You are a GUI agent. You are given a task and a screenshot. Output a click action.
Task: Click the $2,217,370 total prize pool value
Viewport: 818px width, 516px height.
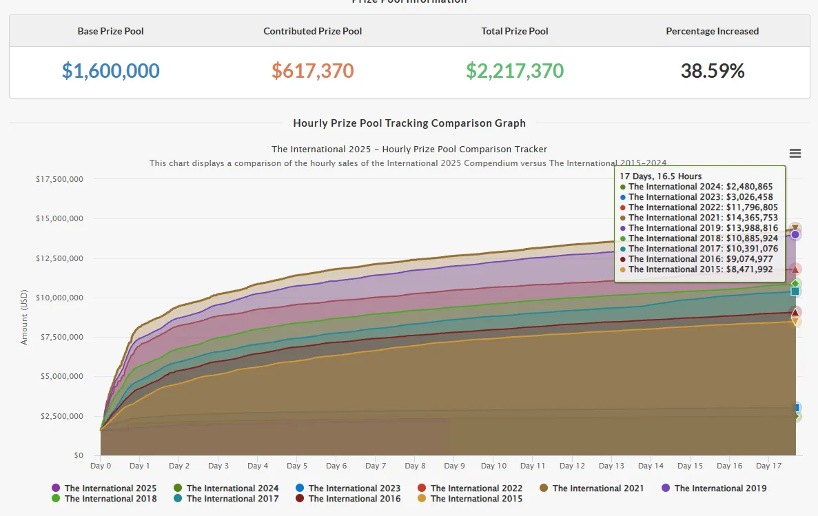(515, 70)
